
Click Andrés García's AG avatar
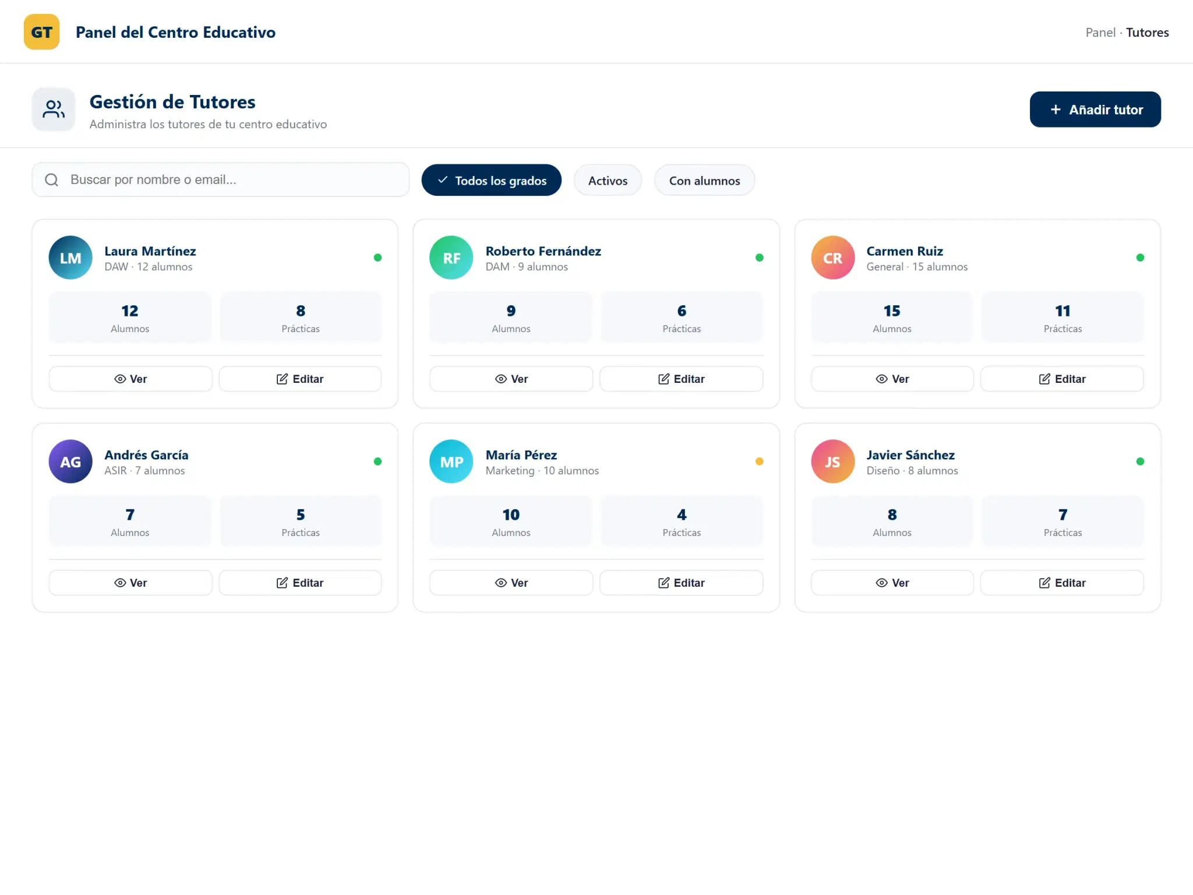click(x=70, y=461)
